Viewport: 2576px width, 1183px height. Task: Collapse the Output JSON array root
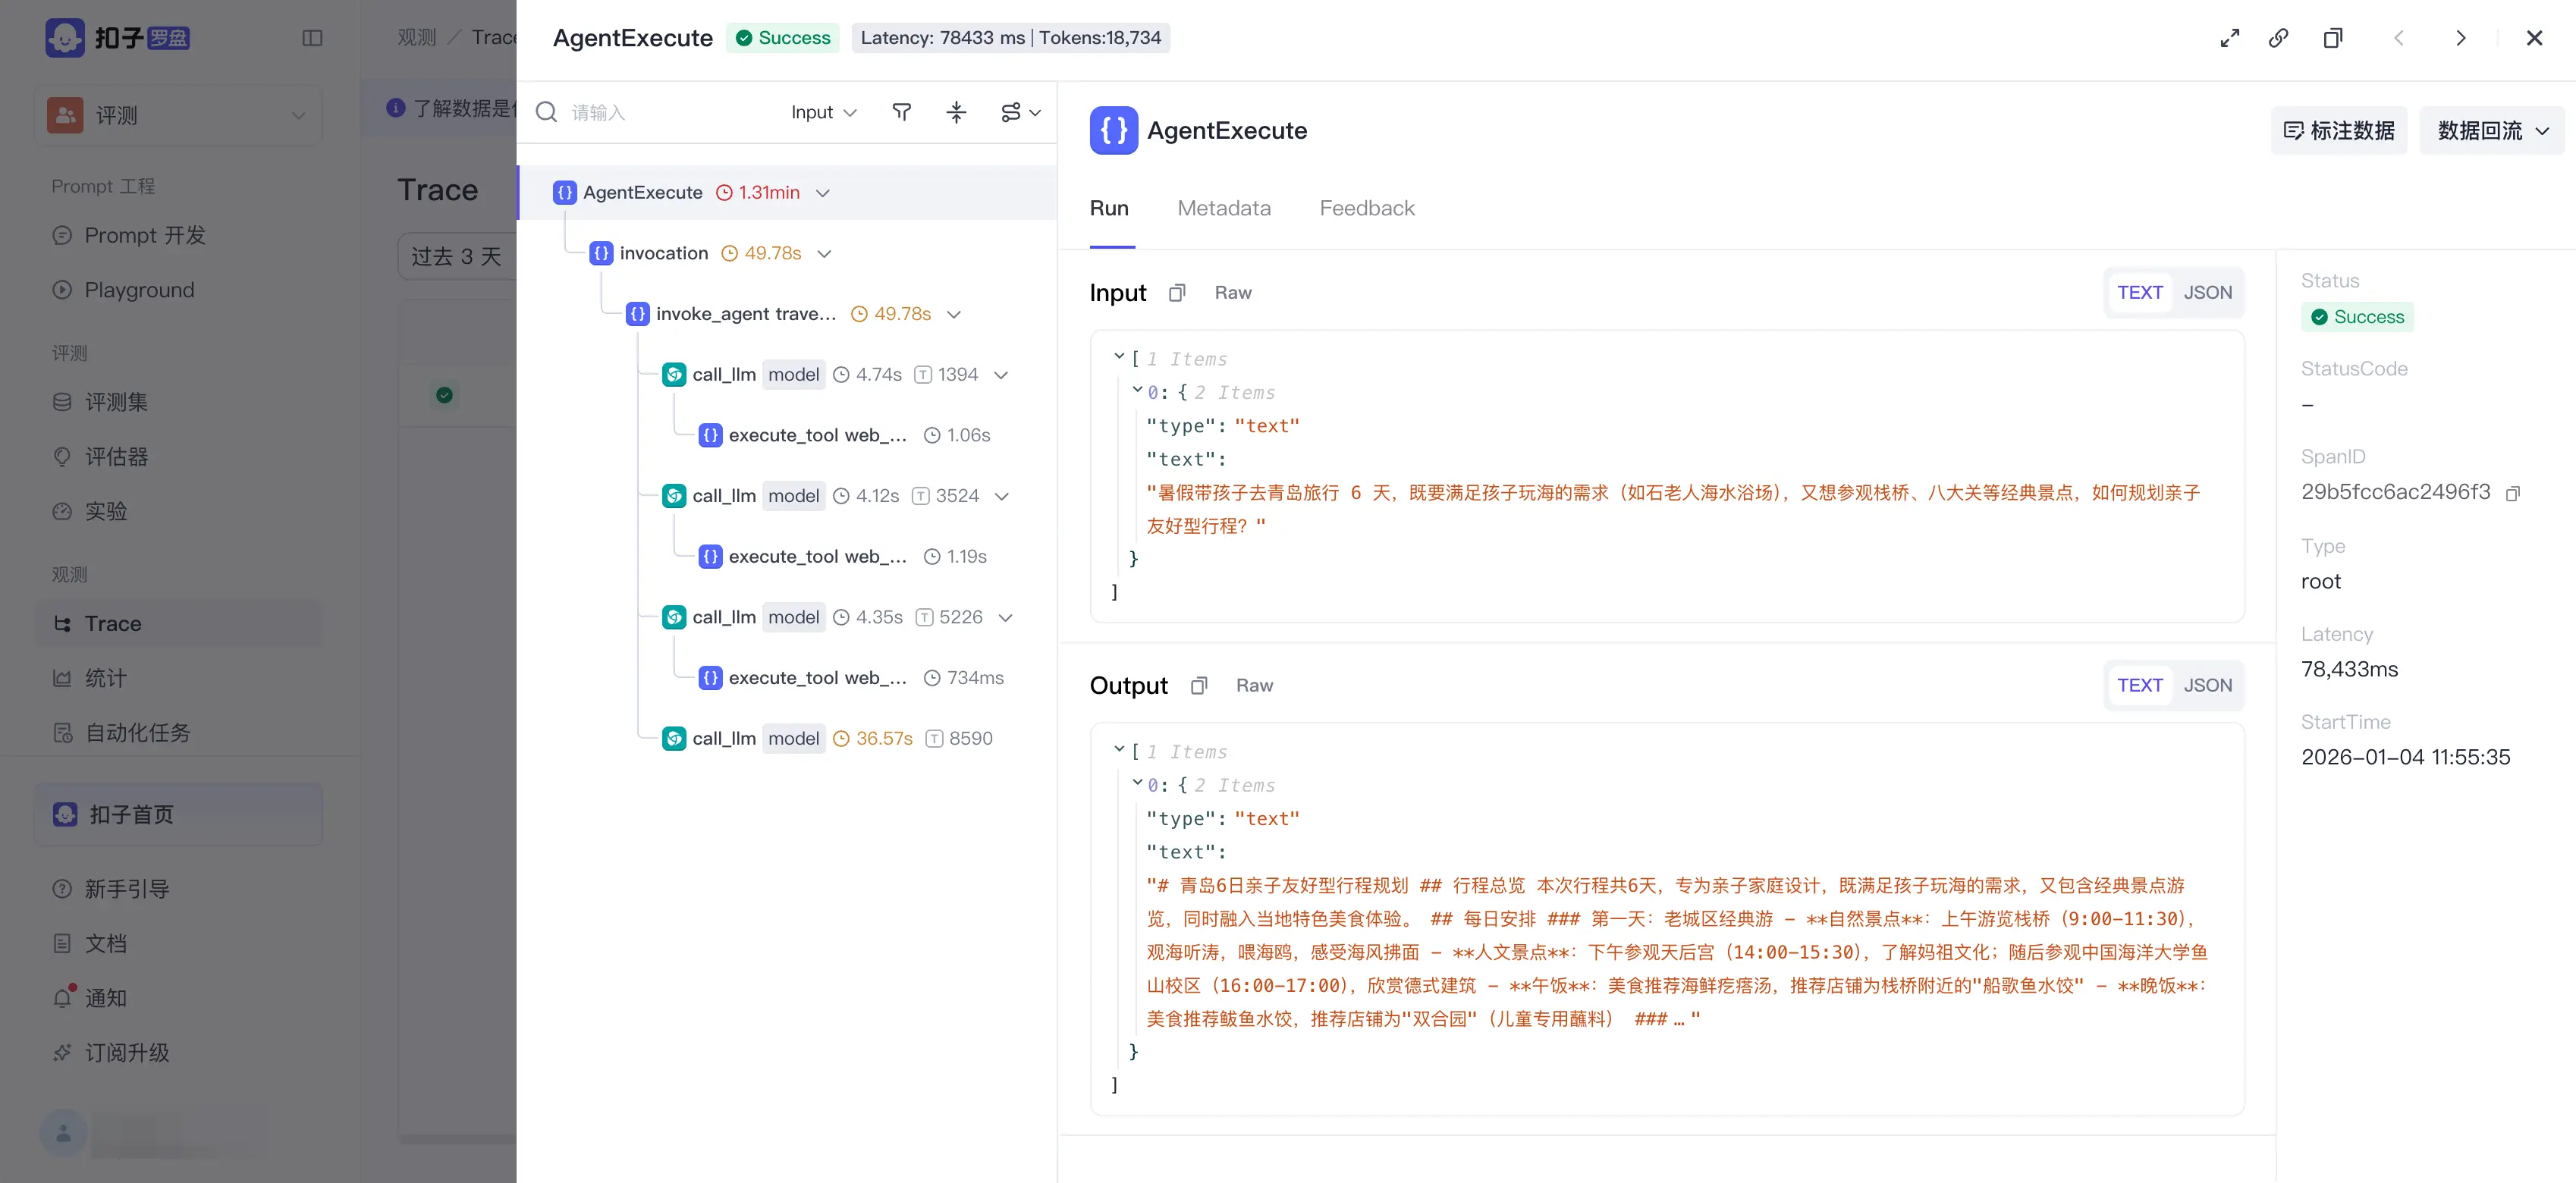click(1119, 749)
